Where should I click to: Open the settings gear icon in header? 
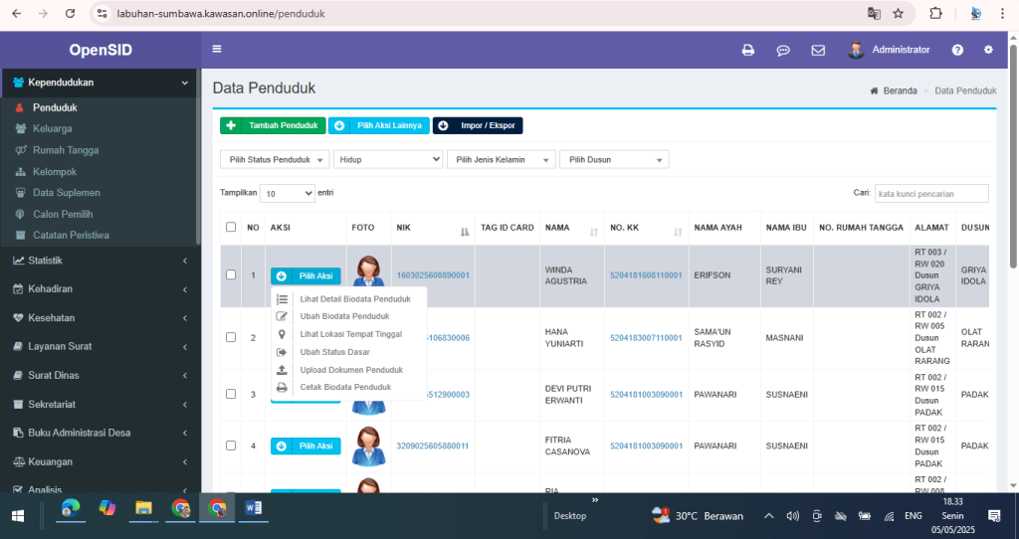click(988, 50)
